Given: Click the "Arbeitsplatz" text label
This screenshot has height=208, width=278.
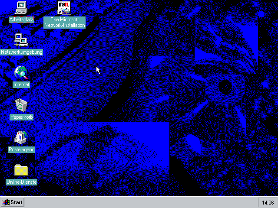Looking at the screenshot, I should click(x=21, y=19).
